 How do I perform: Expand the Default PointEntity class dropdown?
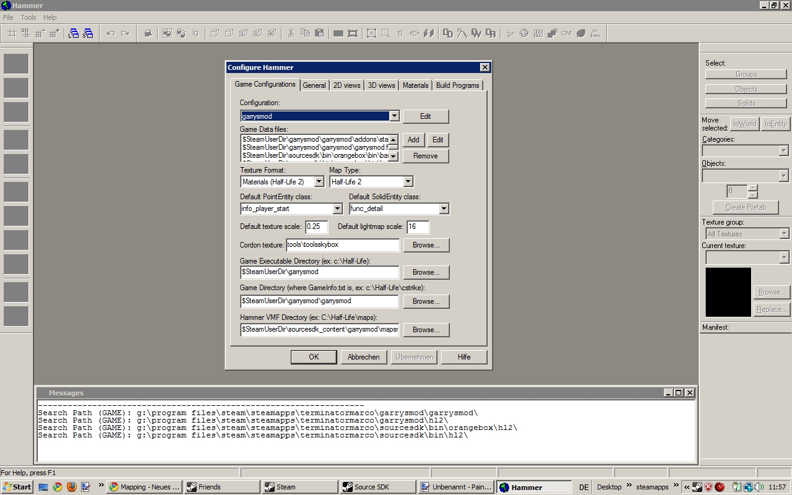[337, 209]
